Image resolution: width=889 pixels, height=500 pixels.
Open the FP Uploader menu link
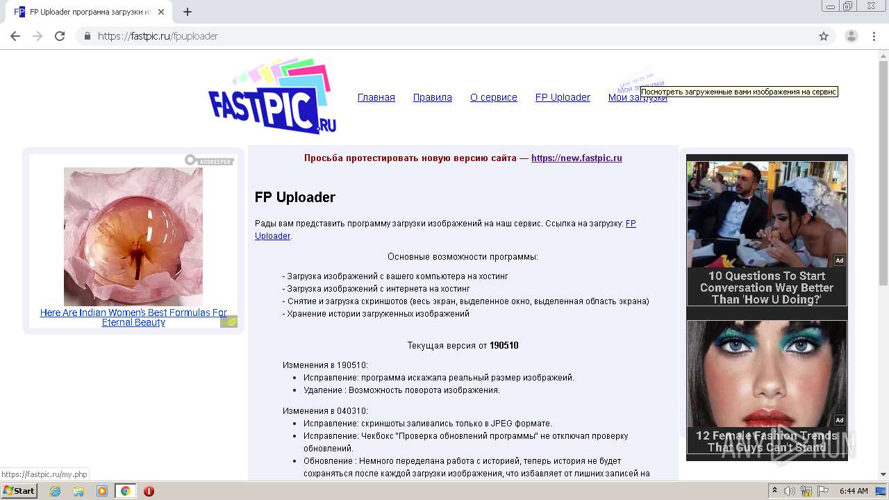[x=563, y=97]
